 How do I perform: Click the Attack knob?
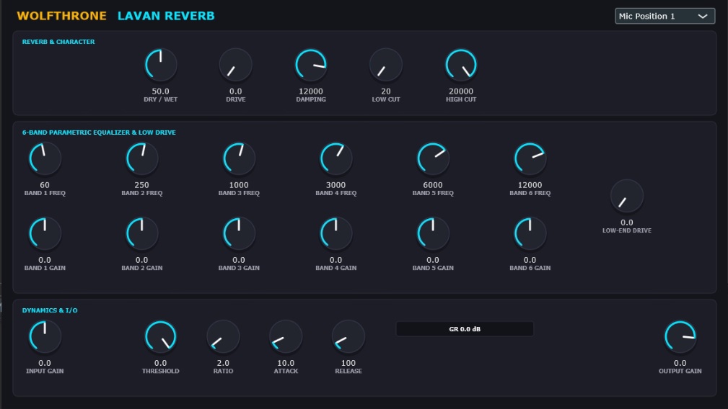coord(286,337)
